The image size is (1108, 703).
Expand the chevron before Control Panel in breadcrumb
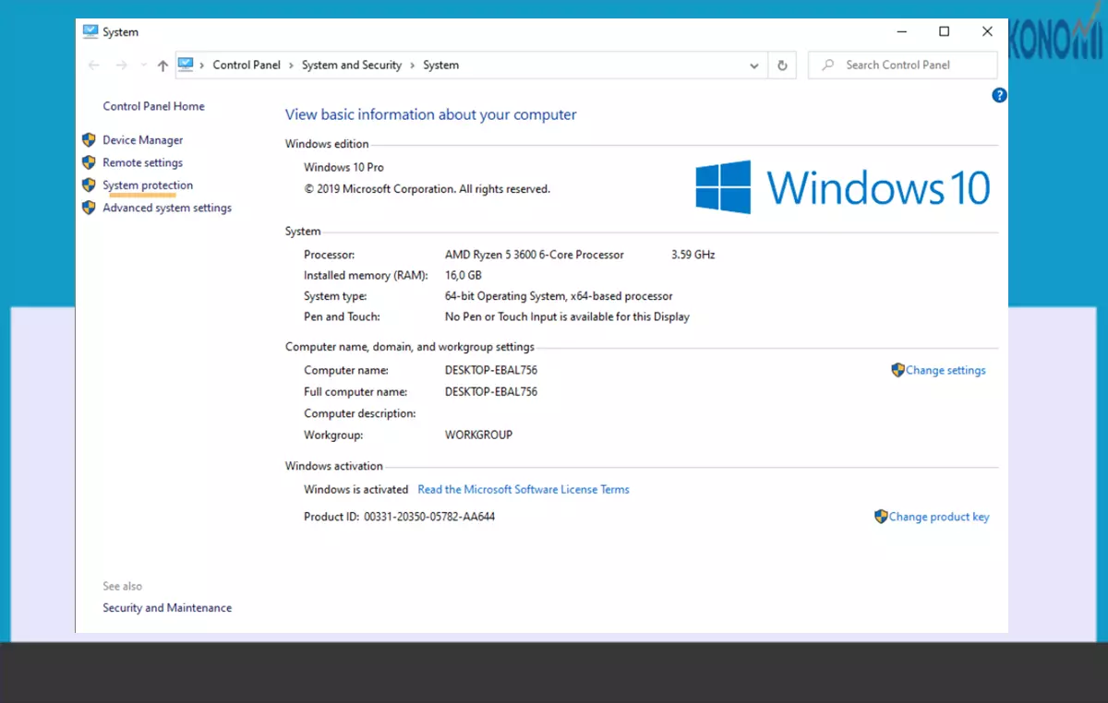202,66
